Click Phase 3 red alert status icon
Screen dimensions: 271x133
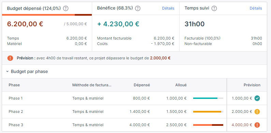pos(257,125)
